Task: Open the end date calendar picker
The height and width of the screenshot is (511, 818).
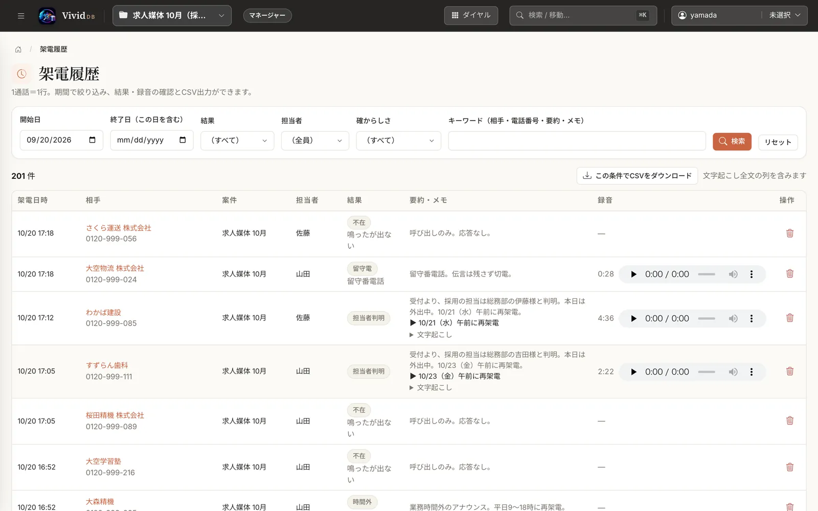Action: 183,140
